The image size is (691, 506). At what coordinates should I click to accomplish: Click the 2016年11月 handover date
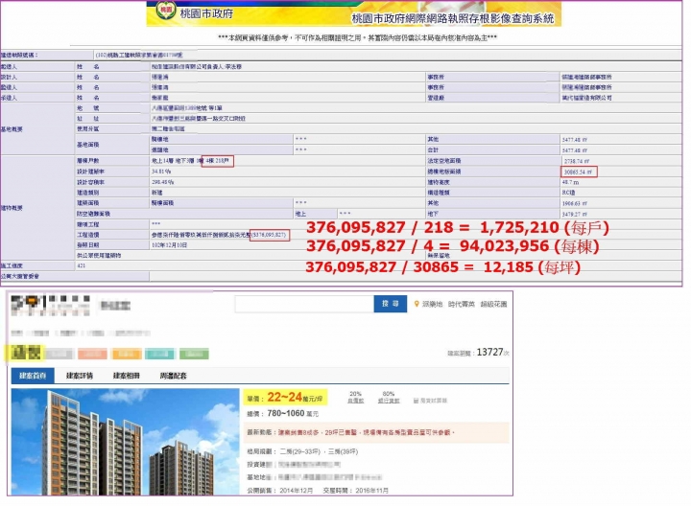pyautogui.click(x=371, y=490)
